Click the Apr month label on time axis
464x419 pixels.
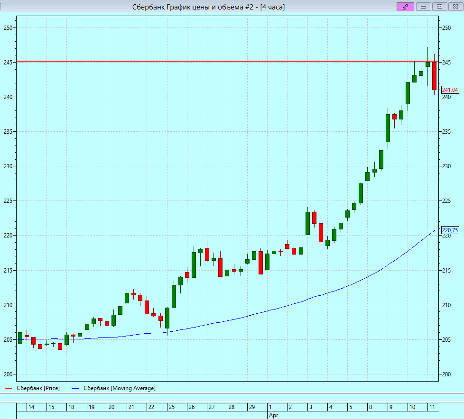pos(273,415)
